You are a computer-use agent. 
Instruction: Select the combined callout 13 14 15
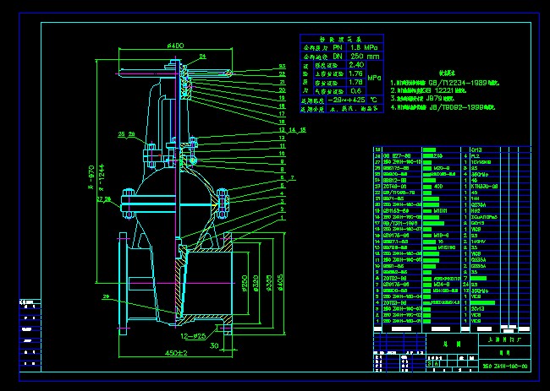[x=297, y=131]
